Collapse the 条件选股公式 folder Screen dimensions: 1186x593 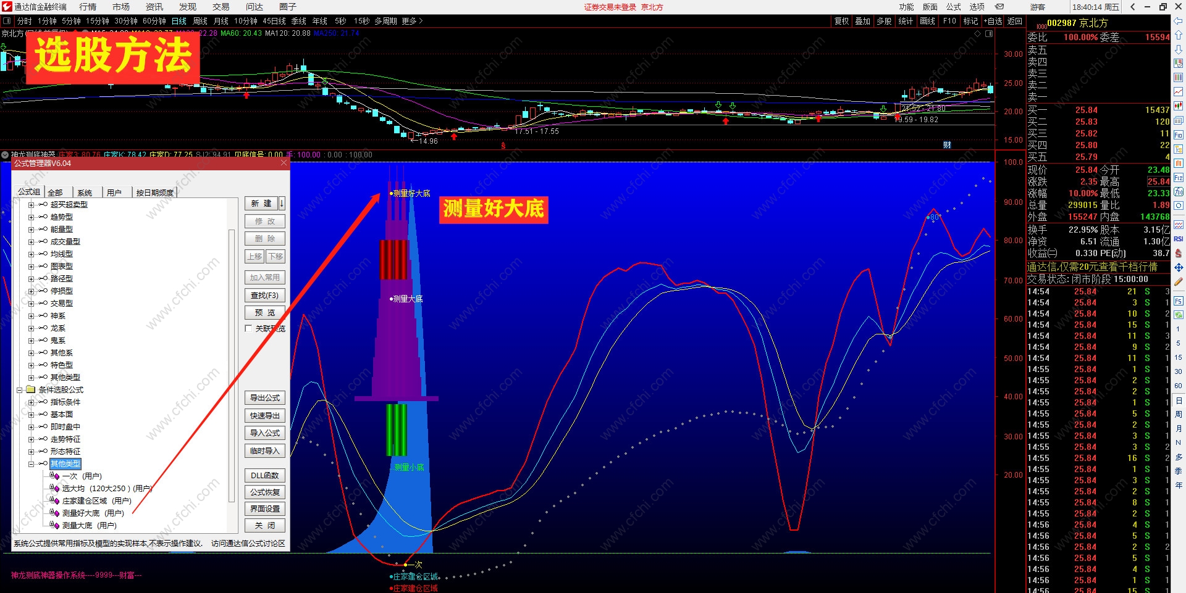(x=19, y=389)
